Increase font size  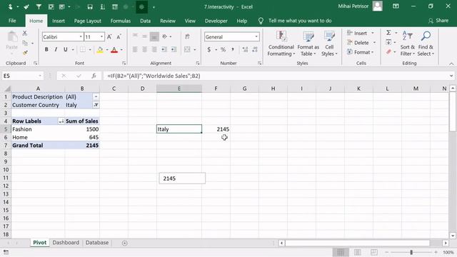pyautogui.click(x=109, y=37)
